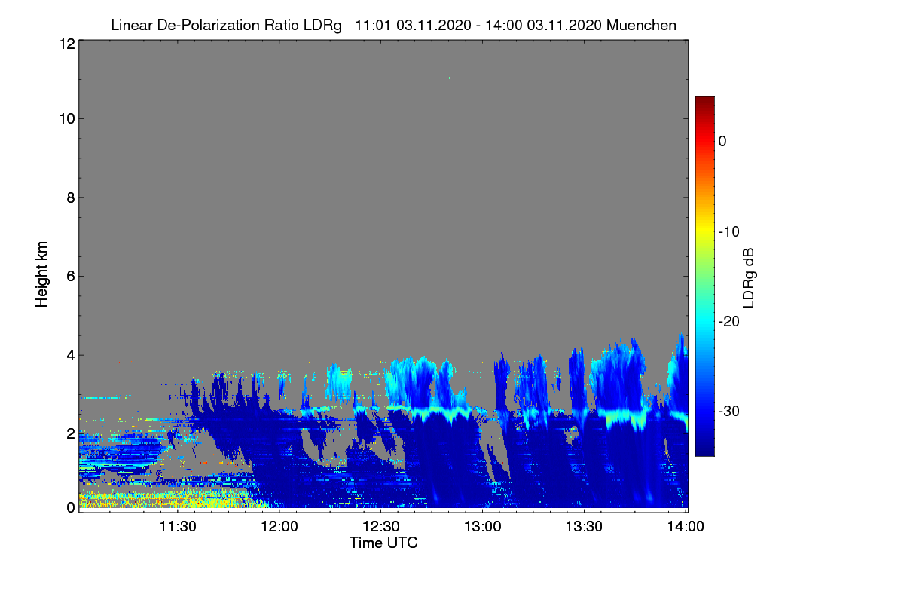Screen dimensions: 904x603
Task: Click the colorbar tick label '-30'
Action: point(728,412)
